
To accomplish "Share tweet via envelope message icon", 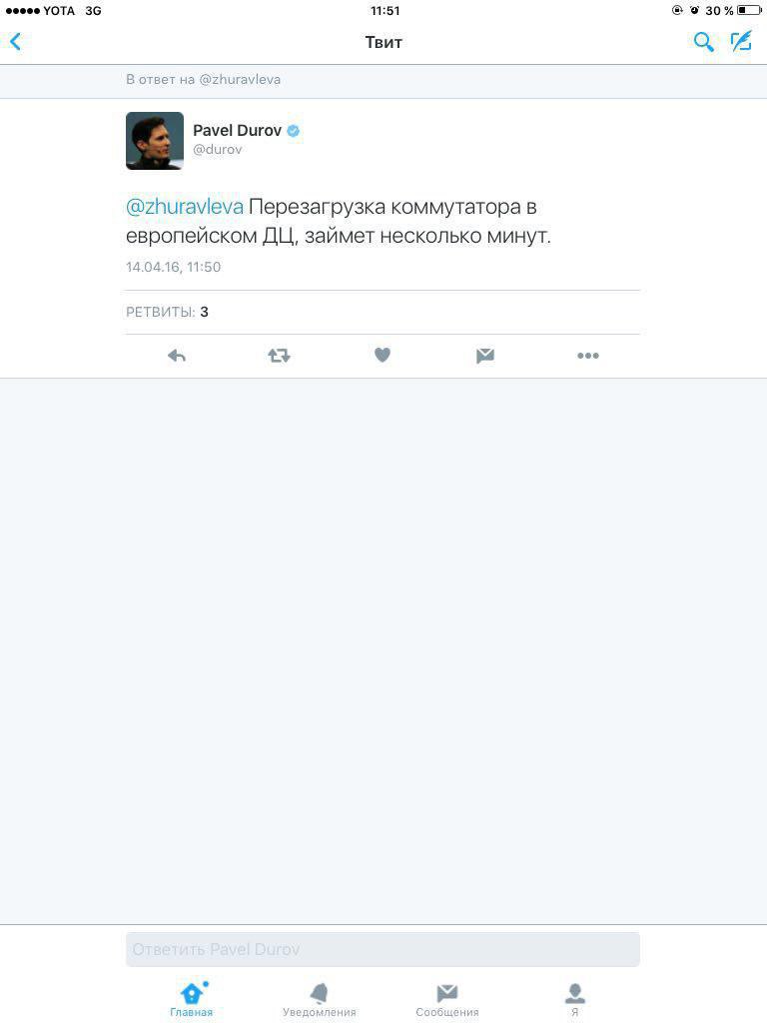I will (484, 356).
